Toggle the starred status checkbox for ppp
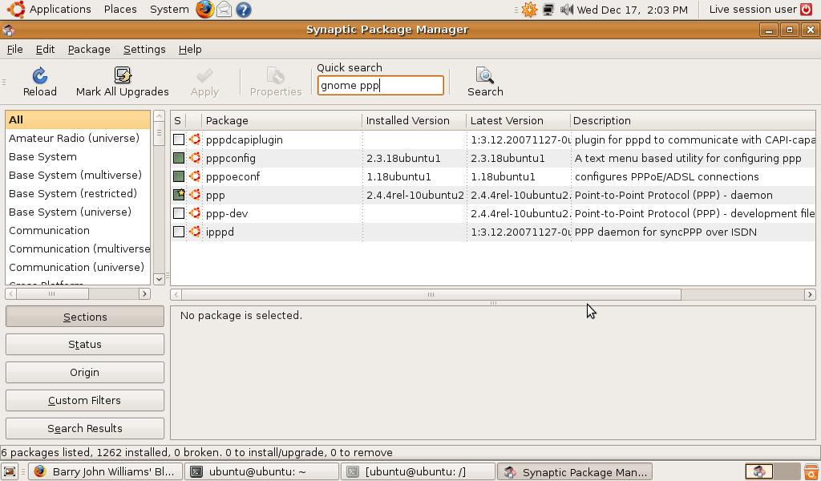The image size is (821, 481). [179, 195]
